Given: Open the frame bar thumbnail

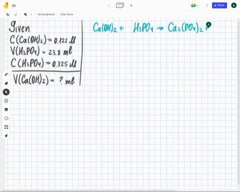Looking at the screenshot, I should click(120, 5).
